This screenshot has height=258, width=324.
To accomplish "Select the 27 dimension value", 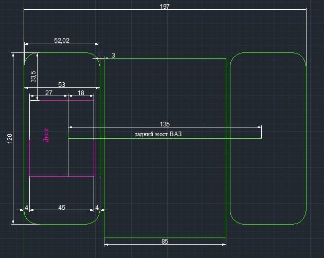I will [49, 93].
